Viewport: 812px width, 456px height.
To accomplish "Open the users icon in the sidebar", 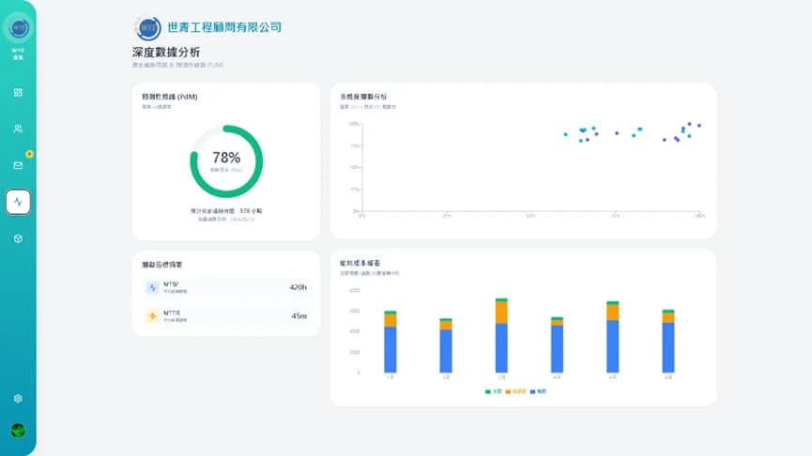I will coord(18,129).
